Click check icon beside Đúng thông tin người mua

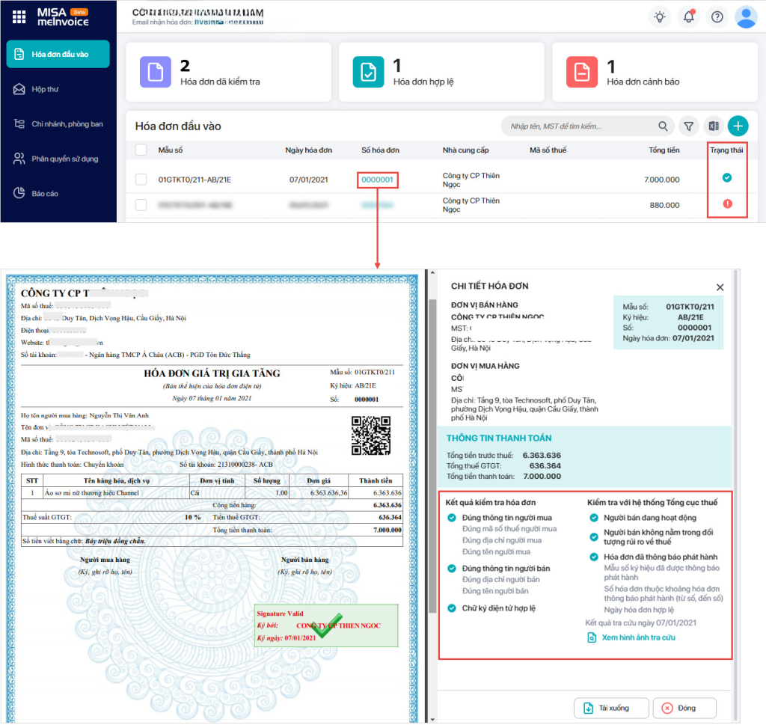click(x=451, y=518)
